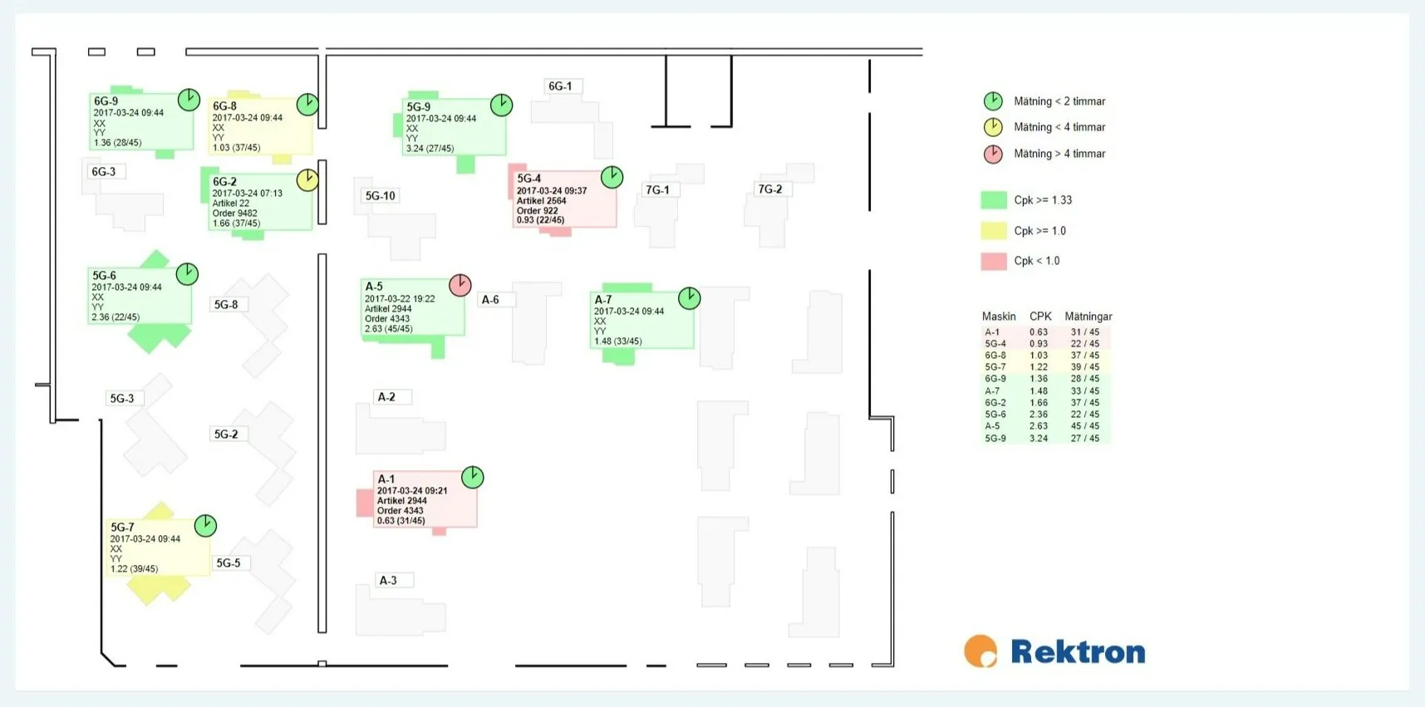Image resolution: width=1425 pixels, height=707 pixels.
Task: Click the green Cpk >= 1.33 legend swatch
Action: click(x=994, y=200)
